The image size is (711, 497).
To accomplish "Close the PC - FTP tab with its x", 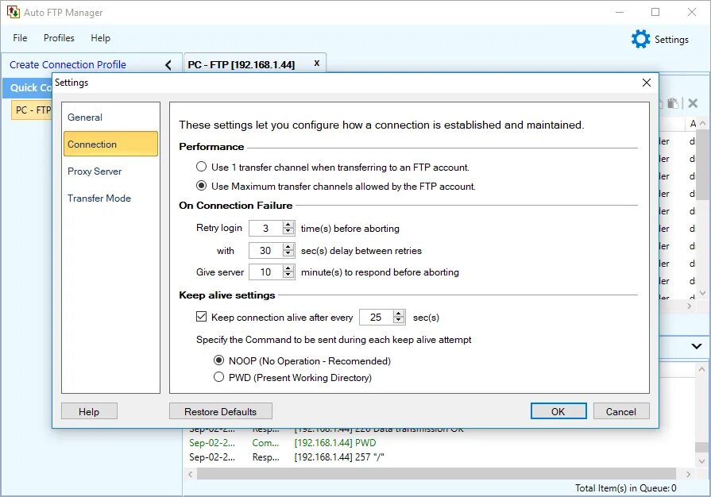I will click(x=316, y=64).
